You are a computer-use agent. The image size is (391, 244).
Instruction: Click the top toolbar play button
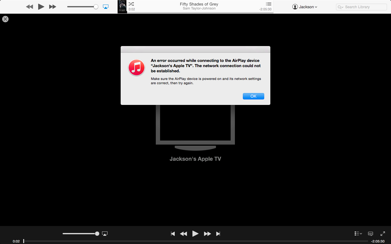point(41,7)
